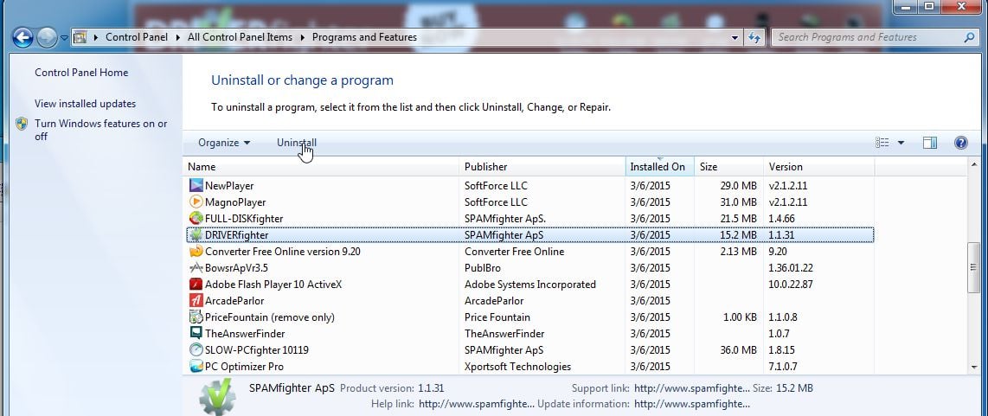Click the 10.0.22.87 version cell
This screenshot has height=416, width=988.
[791, 285]
